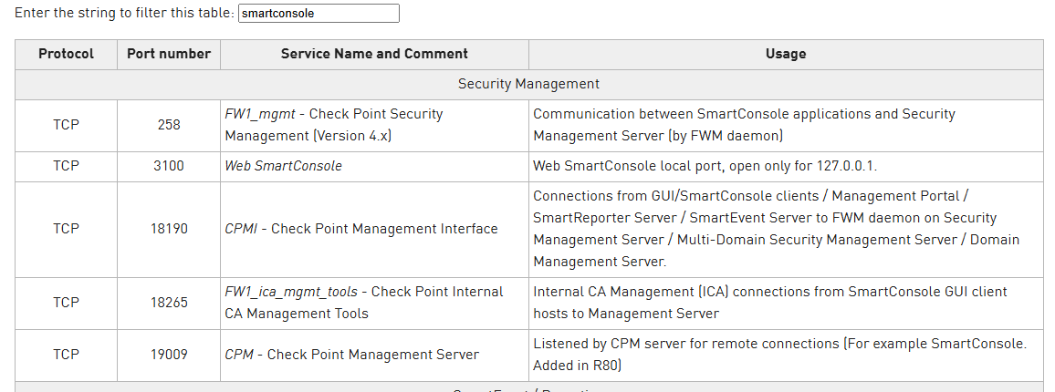The width and height of the screenshot is (1055, 392).
Task: Click the CPMI Check Point Management Interface cell
Action: (374, 230)
